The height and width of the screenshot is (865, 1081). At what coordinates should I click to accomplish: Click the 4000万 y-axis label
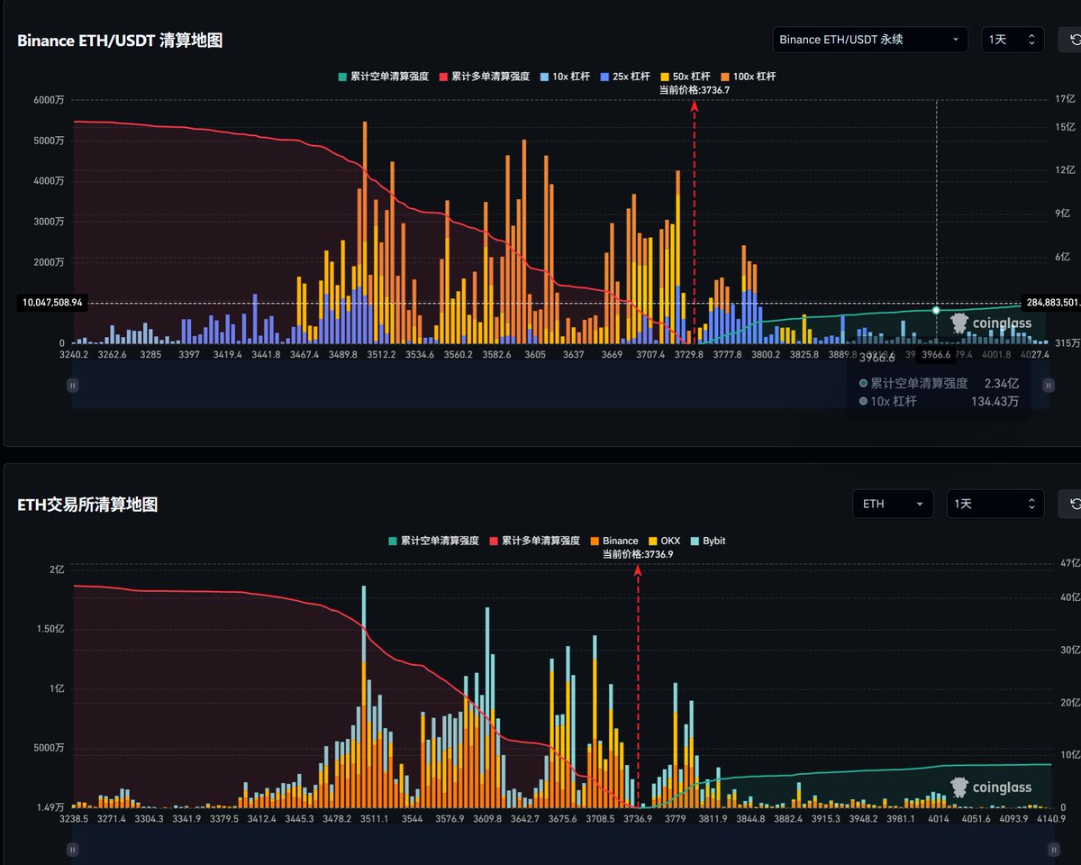tap(50, 181)
